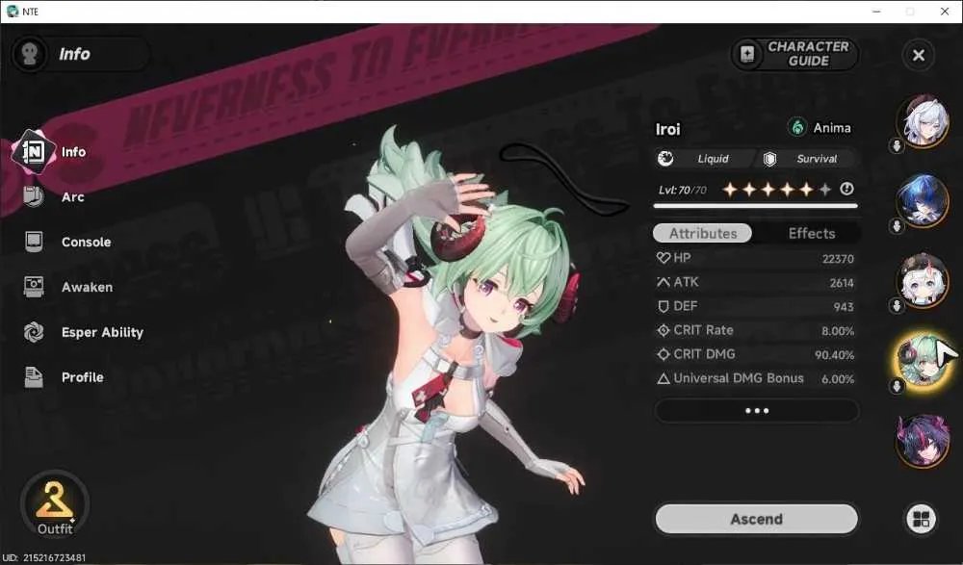Click the Awaken camera icon
The image size is (963, 565).
34,287
